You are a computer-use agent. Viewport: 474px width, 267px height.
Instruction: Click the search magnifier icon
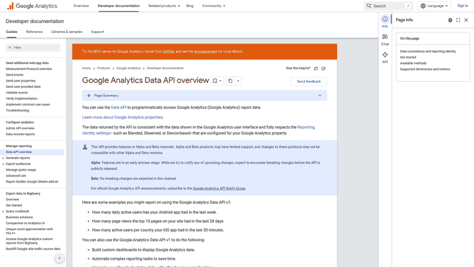click(x=369, y=6)
